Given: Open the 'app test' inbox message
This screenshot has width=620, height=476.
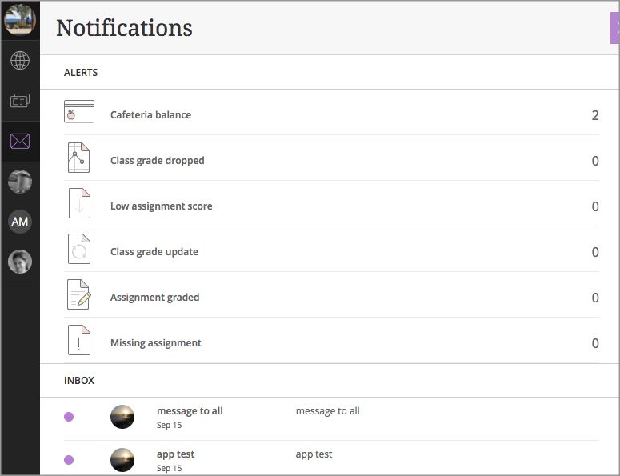Looking at the screenshot, I should (x=331, y=458).
